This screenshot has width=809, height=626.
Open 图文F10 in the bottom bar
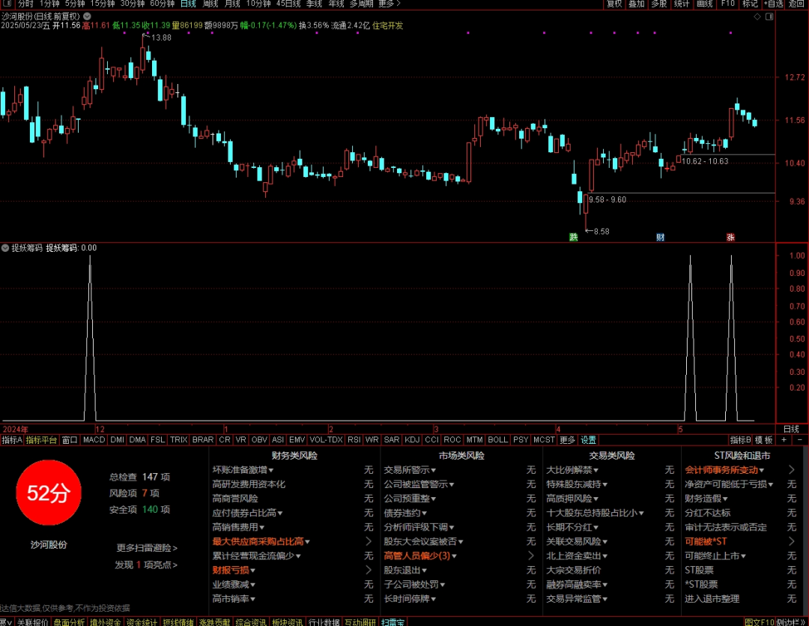click(x=760, y=622)
